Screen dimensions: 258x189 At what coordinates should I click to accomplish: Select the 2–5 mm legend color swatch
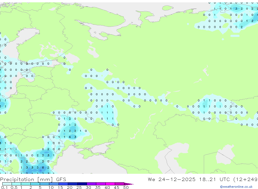35,184
